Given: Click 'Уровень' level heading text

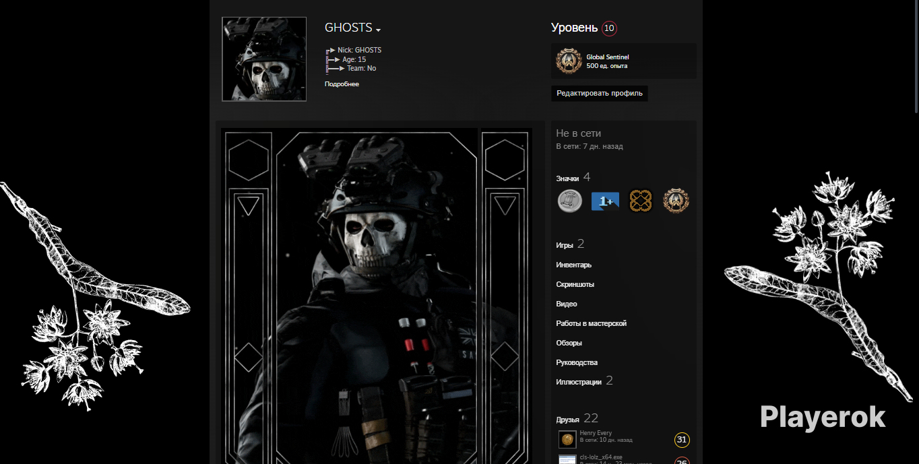Looking at the screenshot, I should (x=574, y=28).
